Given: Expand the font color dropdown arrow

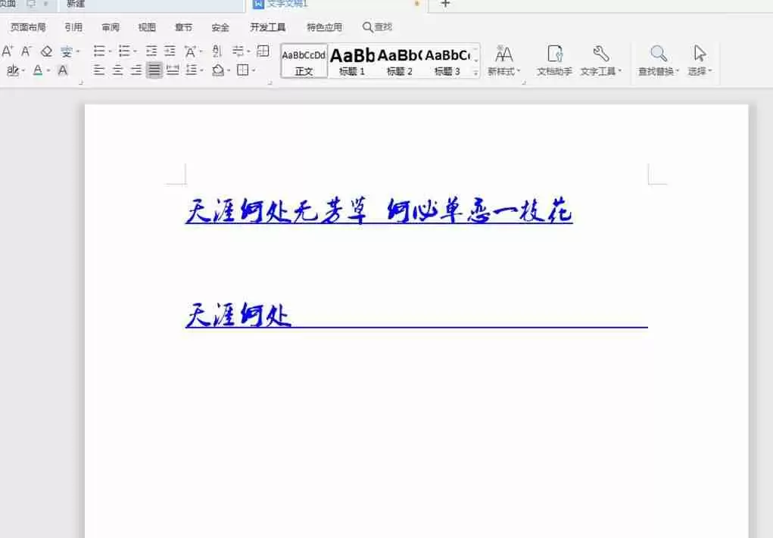Looking at the screenshot, I should click(x=47, y=71).
